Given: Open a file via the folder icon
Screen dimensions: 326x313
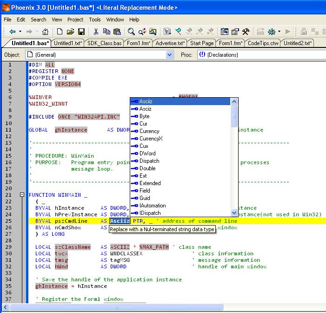Looking at the screenshot, I should [x=71, y=32].
